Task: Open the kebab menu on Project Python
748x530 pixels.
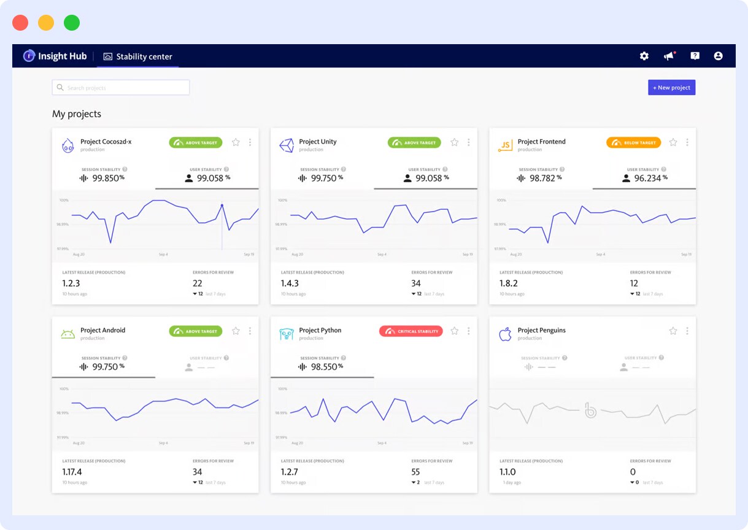Action: 468,330
